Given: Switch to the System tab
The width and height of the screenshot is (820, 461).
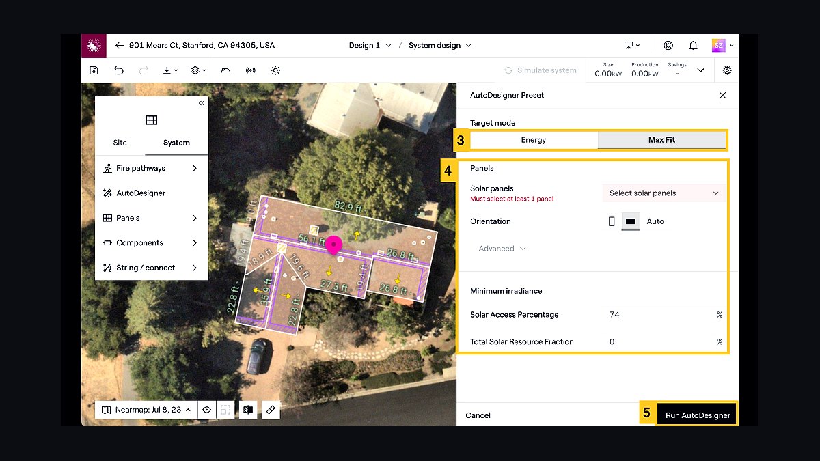Looking at the screenshot, I should tap(176, 143).
